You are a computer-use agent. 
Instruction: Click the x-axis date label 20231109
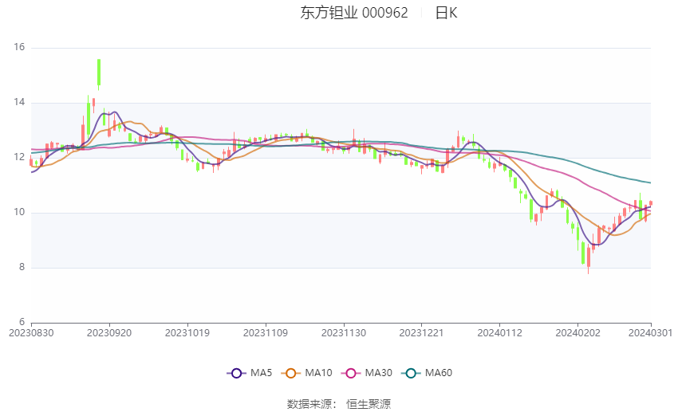point(266,333)
